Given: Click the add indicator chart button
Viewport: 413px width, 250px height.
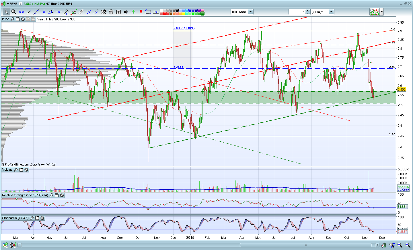Looking at the screenshot, I should 375,12.
